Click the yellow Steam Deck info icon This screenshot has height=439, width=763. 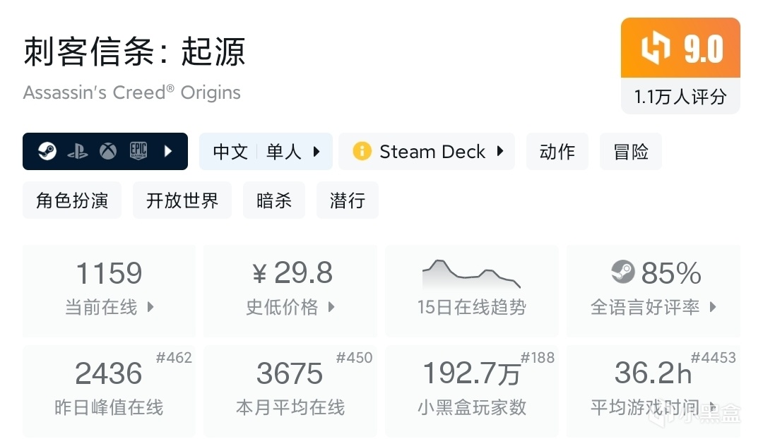click(x=362, y=151)
